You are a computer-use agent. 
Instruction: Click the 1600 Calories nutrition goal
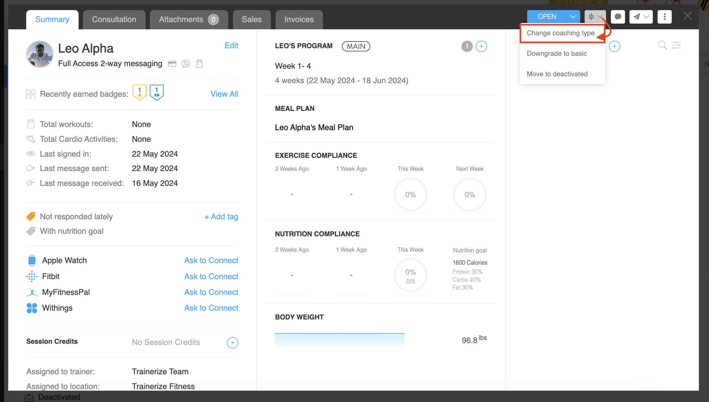470,263
